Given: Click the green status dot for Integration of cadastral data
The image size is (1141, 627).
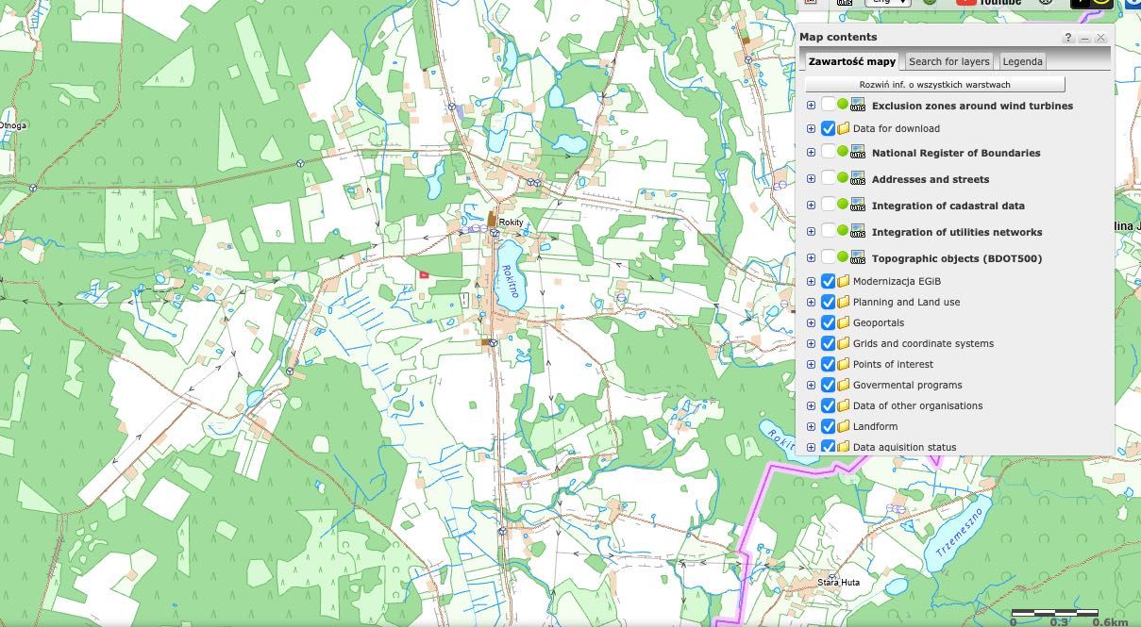Looking at the screenshot, I should coord(843,204).
